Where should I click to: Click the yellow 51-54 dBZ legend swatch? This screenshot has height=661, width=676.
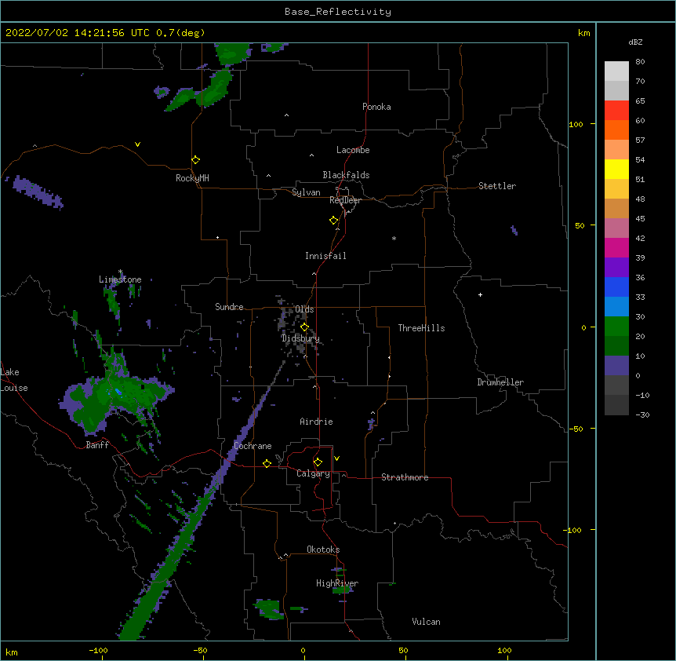616,170
